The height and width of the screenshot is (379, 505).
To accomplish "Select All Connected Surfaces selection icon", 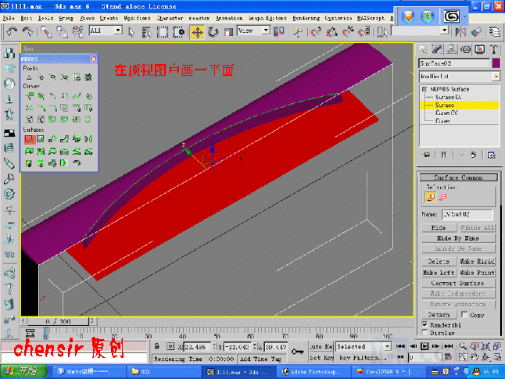I will click(443, 197).
